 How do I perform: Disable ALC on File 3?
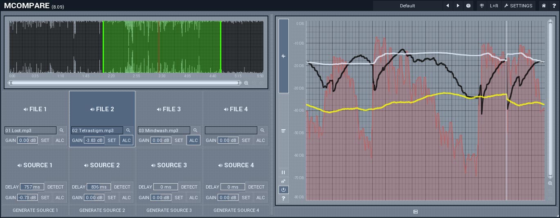193,140
